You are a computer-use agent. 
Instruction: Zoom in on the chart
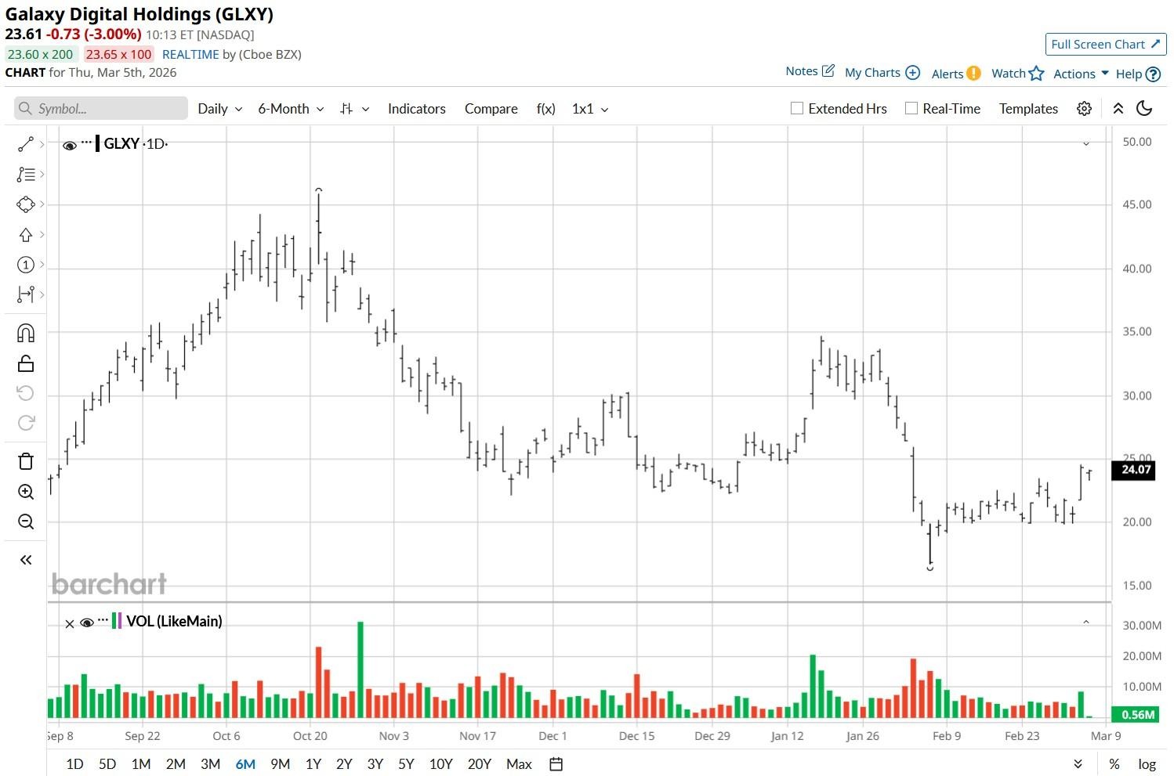26,492
